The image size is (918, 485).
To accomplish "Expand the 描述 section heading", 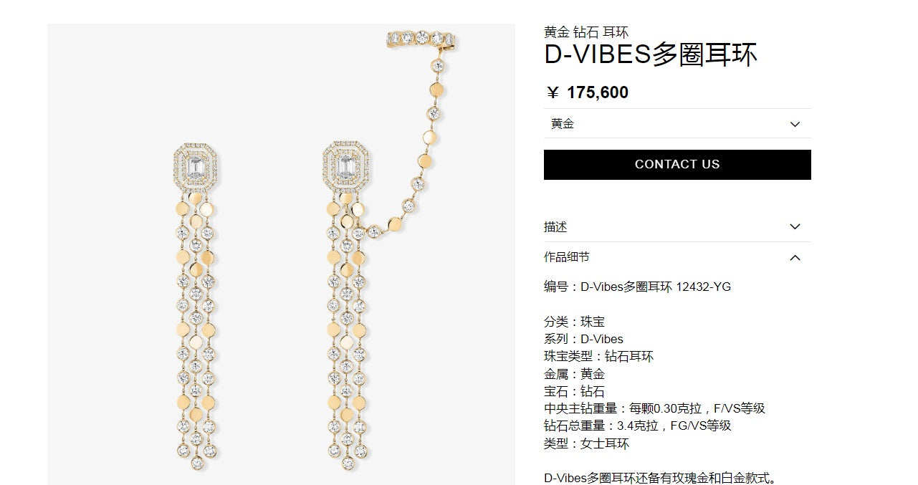I will tap(677, 226).
